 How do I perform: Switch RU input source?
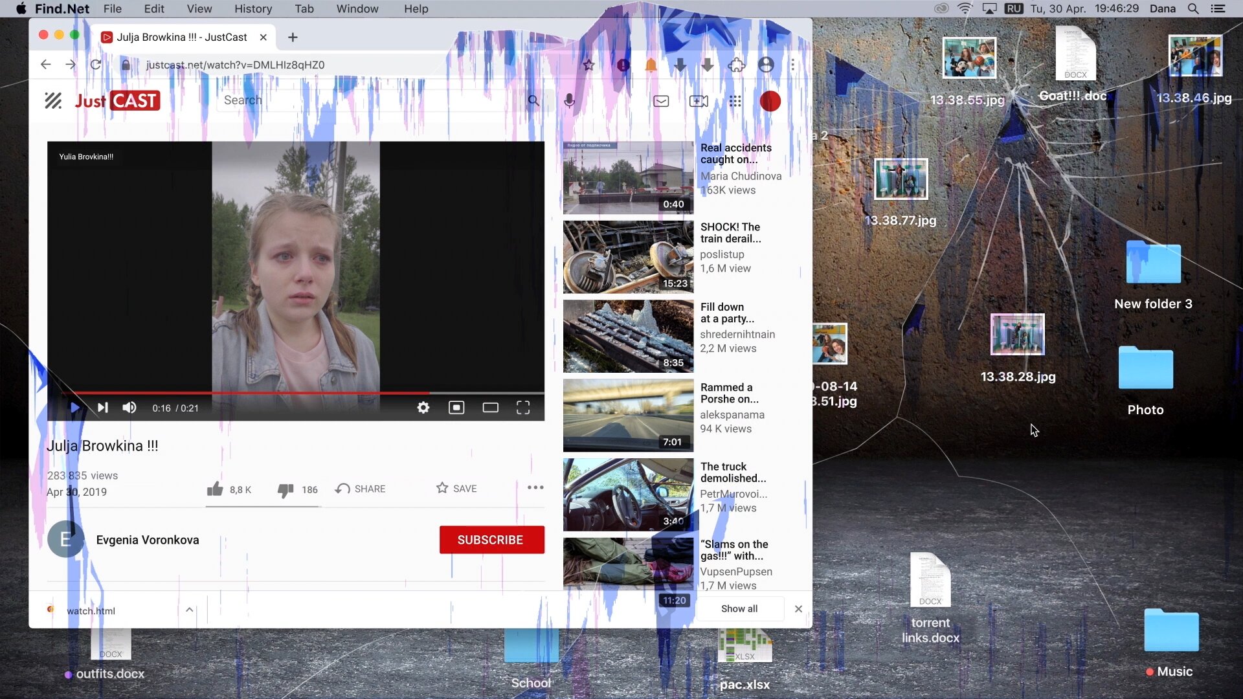(x=1014, y=8)
